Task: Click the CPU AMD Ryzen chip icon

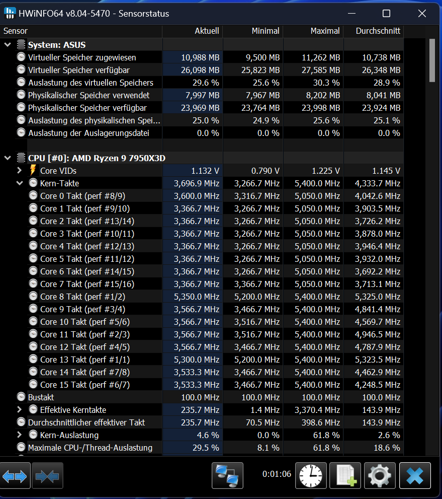Action: (21, 158)
